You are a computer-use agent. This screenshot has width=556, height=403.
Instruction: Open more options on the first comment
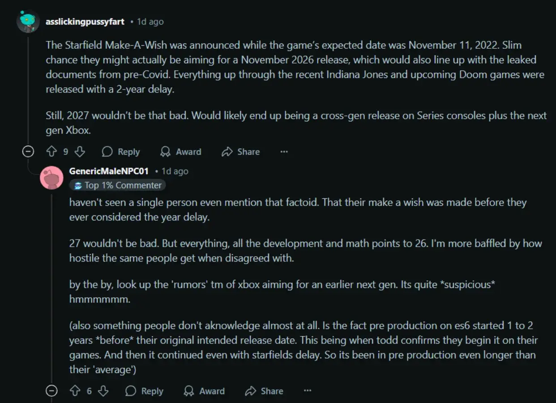[284, 152]
